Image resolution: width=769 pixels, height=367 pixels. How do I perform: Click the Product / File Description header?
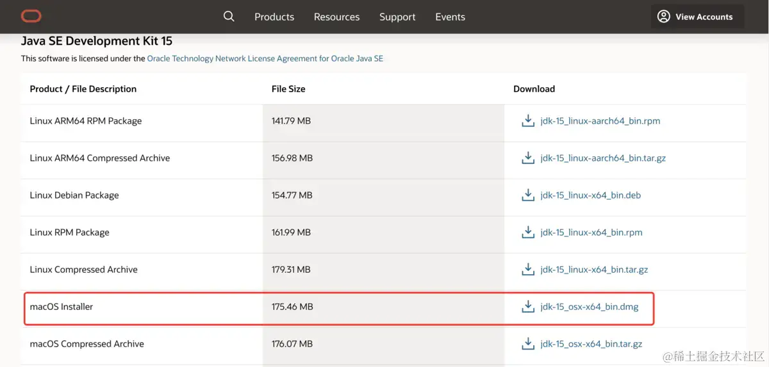click(x=83, y=89)
